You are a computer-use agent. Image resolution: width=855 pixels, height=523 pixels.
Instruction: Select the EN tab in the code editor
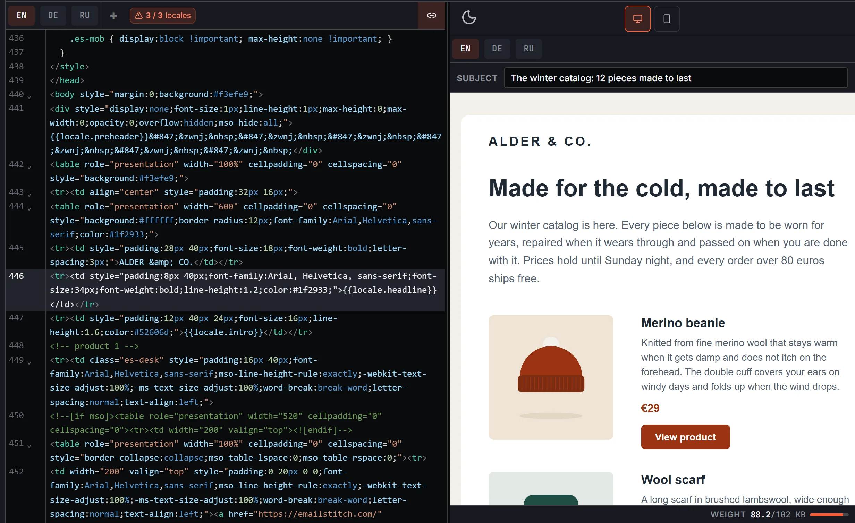[22, 16]
